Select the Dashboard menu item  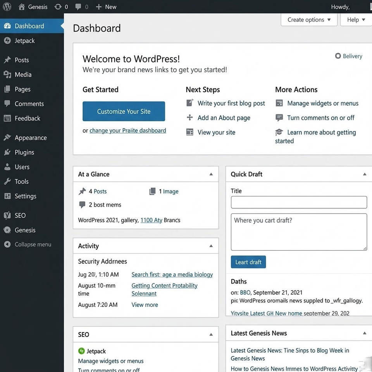pyautogui.click(x=32, y=26)
